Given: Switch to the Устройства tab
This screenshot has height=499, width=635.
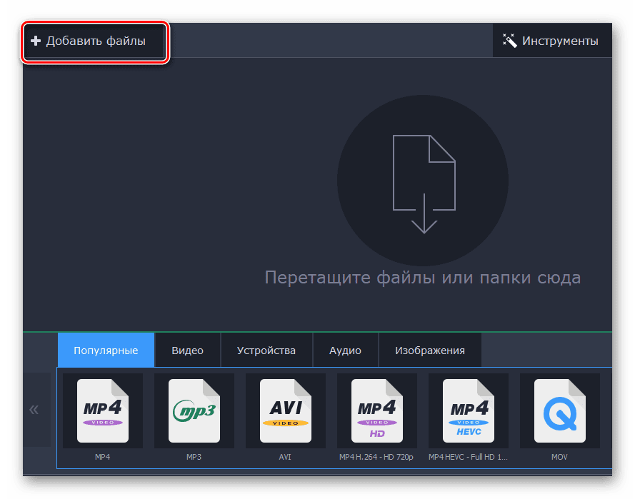Looking at the screenshot, I should point(266,351).
